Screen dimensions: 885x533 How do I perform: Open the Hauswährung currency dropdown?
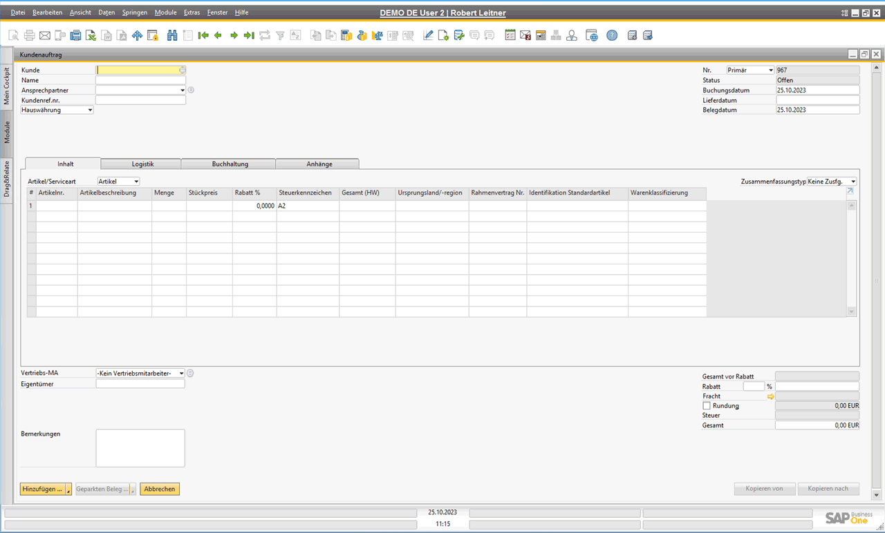[x=90, y=110]
